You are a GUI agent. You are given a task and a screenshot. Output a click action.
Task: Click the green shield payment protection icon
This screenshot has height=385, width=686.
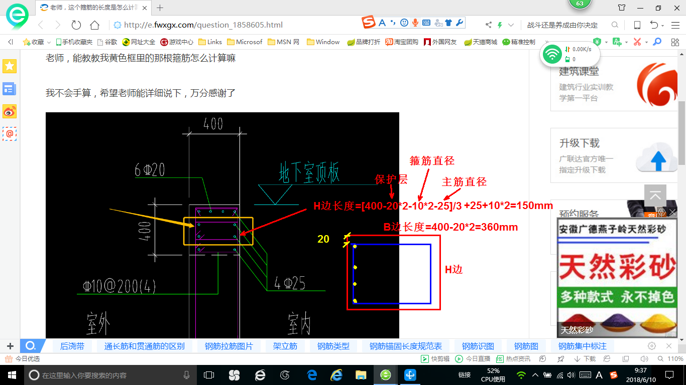597,42
